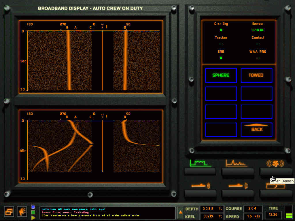
Task: Click the 'Sonar: Conn, sonar, Cavitating' message
Action: [67, 212]
